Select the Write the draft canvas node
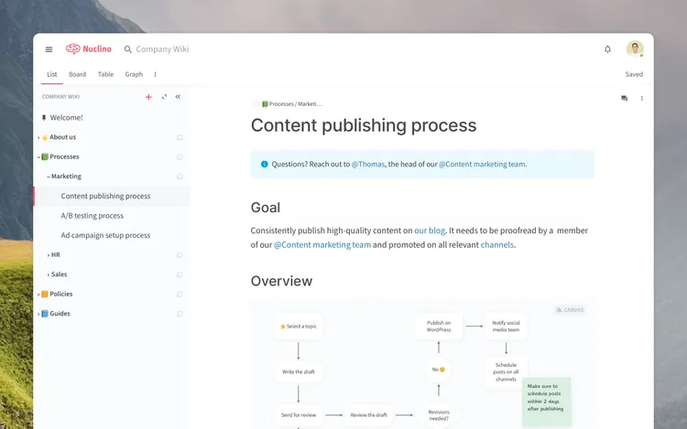 (x=299, y=371)
